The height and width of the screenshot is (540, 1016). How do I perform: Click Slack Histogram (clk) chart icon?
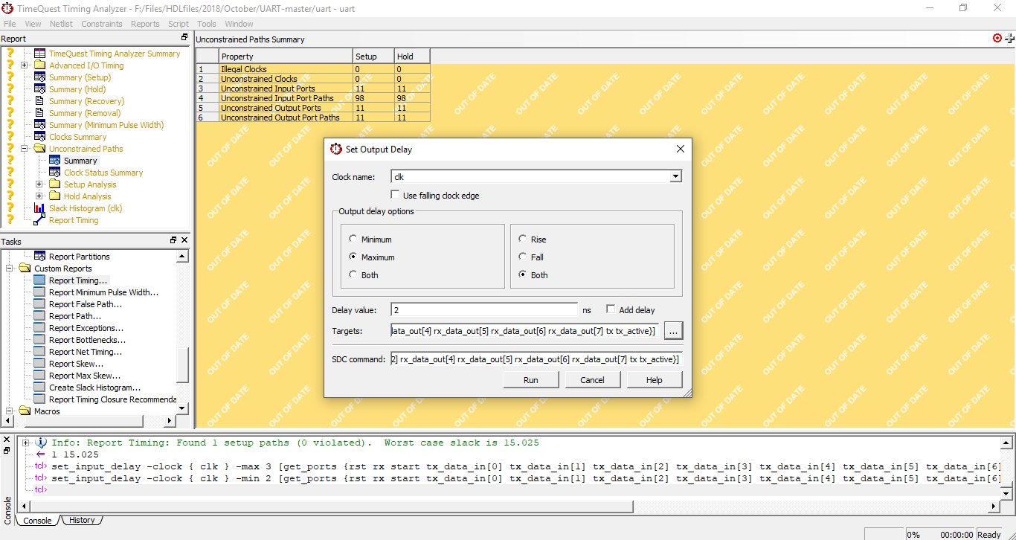click(x=40, y=208)
